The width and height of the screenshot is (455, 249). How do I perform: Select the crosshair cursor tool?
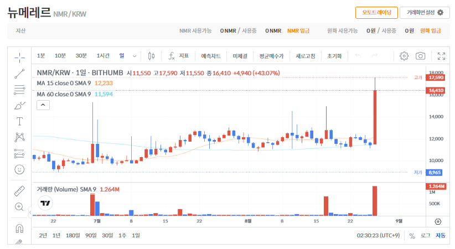[19, 58]
